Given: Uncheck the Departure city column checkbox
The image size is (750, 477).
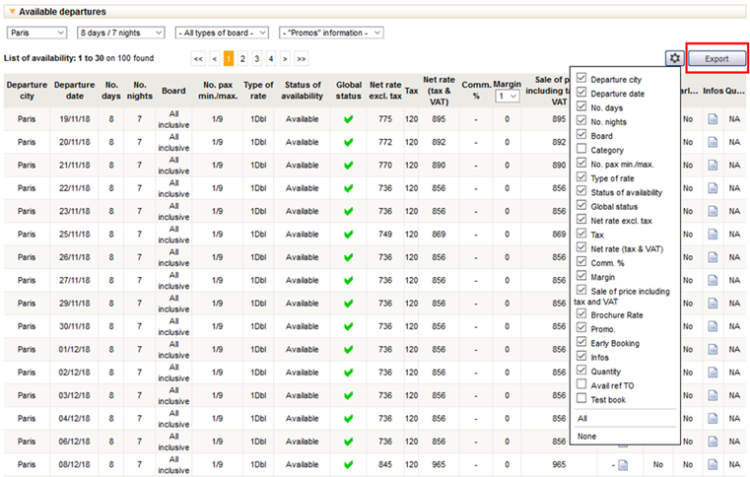Looking at the screenshot, I should point(581,79).
